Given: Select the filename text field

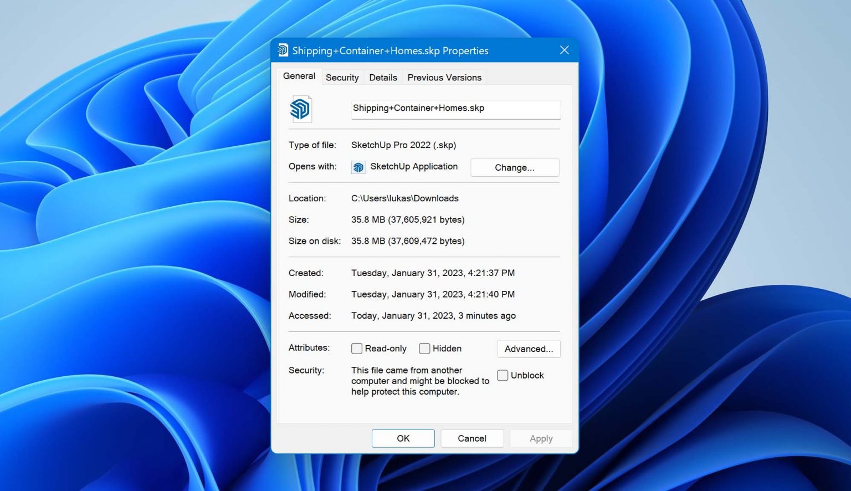Looking at the screenshot, I should tap(455, 109).
